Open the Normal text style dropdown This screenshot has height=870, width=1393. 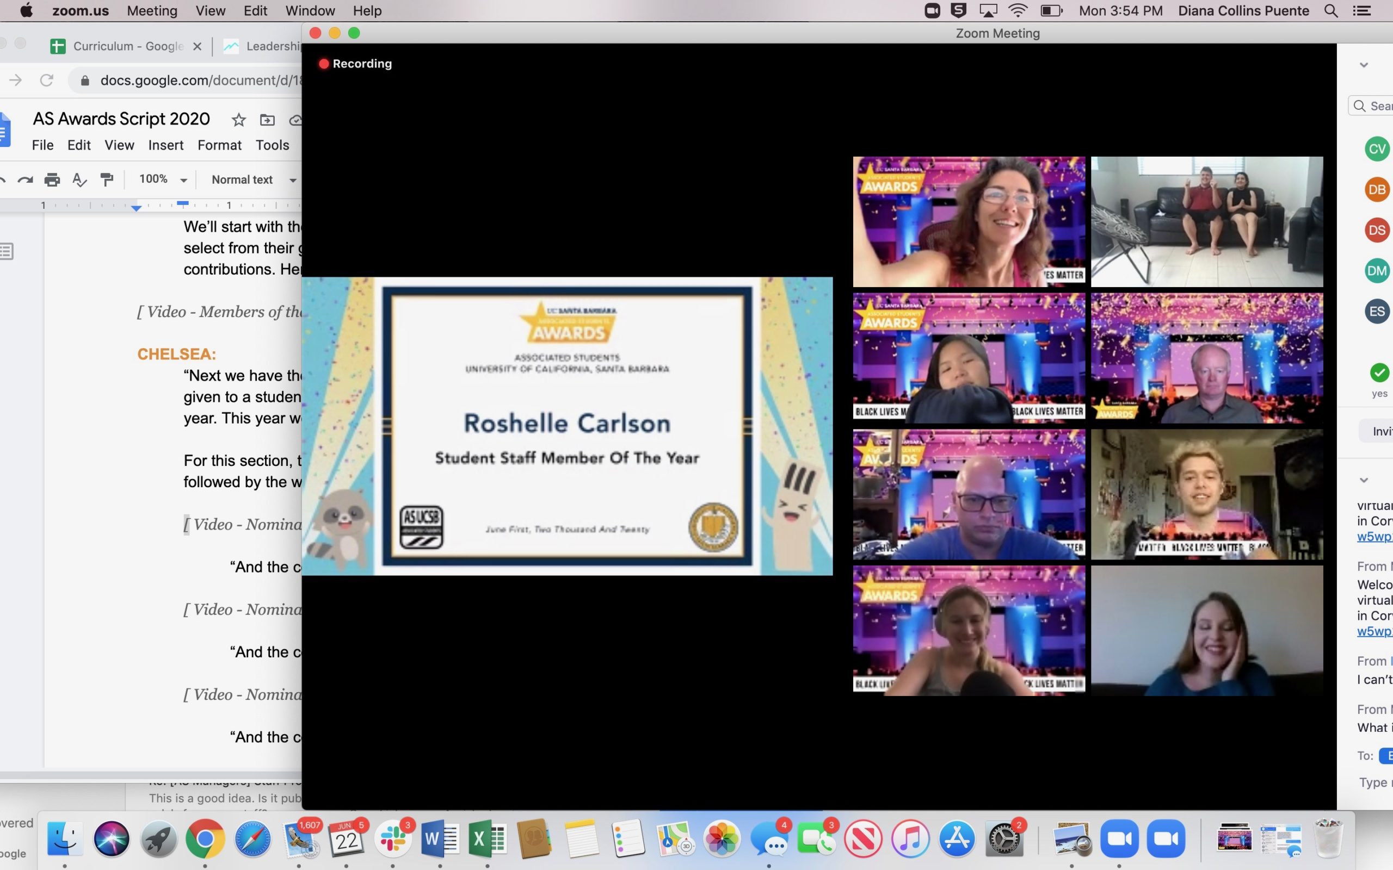tap(254, 179)
